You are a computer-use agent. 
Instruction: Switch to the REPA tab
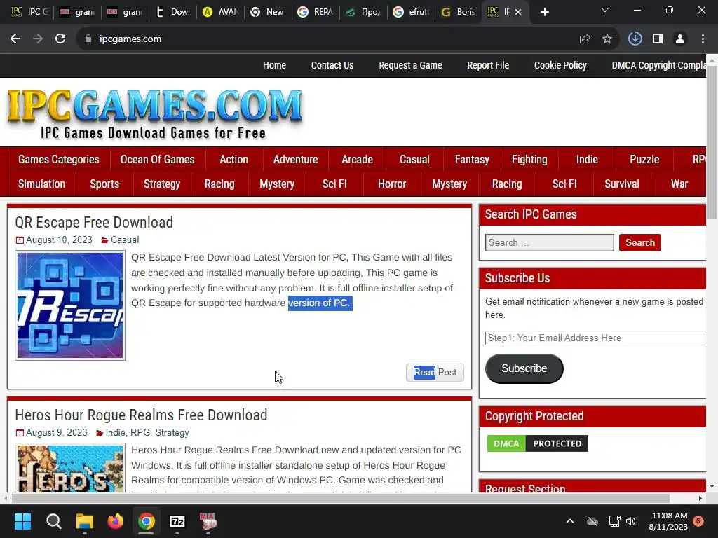tap(316, 12)
